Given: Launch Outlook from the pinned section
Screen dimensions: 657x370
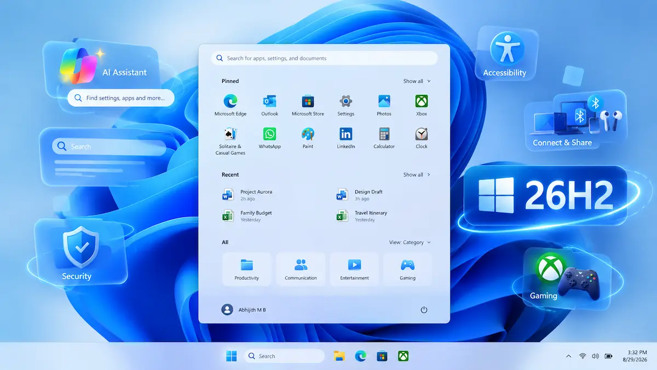Looking at the screenshot, I should [269, 105].
